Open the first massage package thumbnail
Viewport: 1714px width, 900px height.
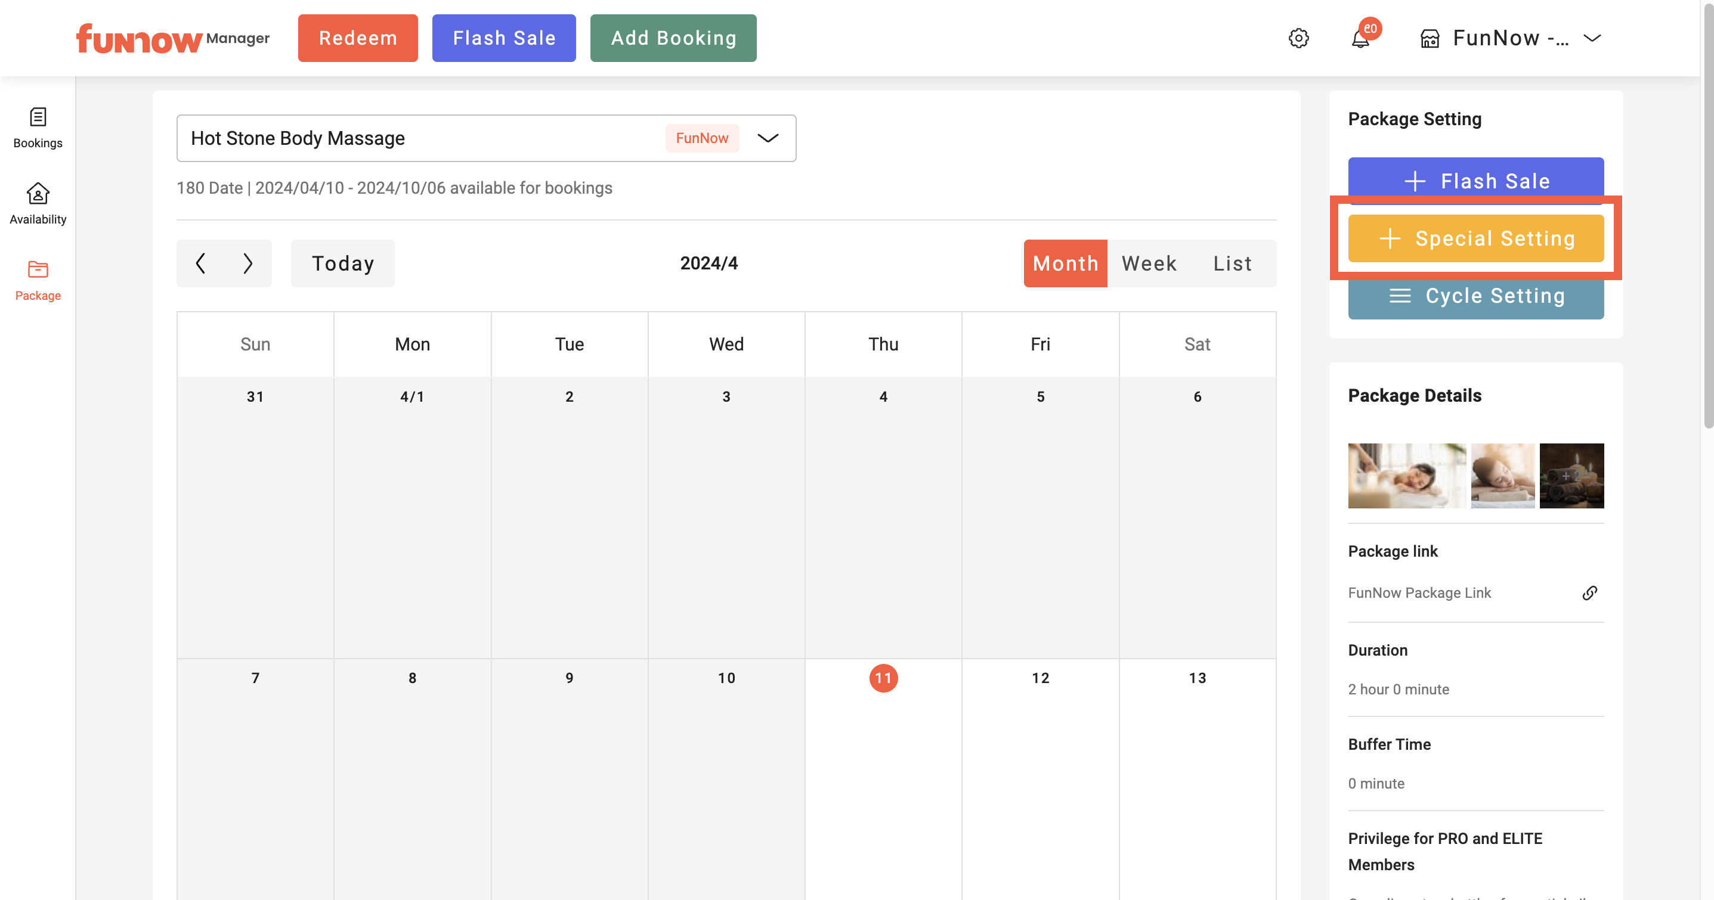(1406, 476)
